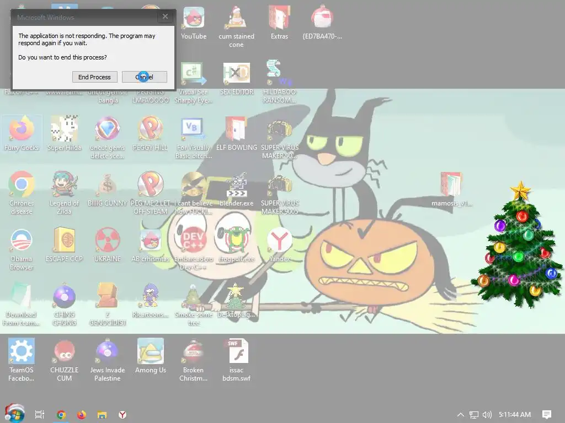The height and width of the screenshot is (423, 565).
Task: Open the Action Center notifications
Action: click(x=547, y=415)
